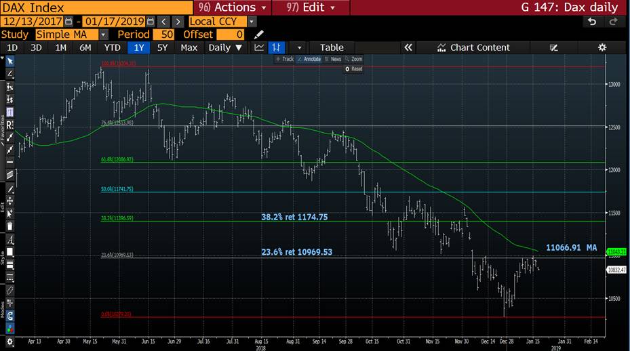Edit the Period field showing 50
Screen dimensions: 630x351
pos(163,35)
